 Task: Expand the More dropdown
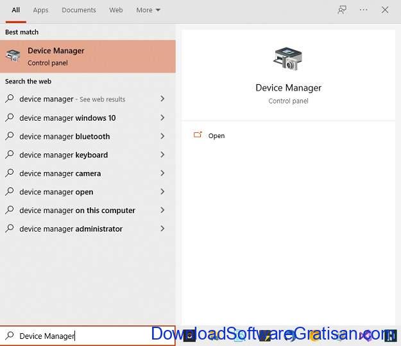(x=148, y=10)
